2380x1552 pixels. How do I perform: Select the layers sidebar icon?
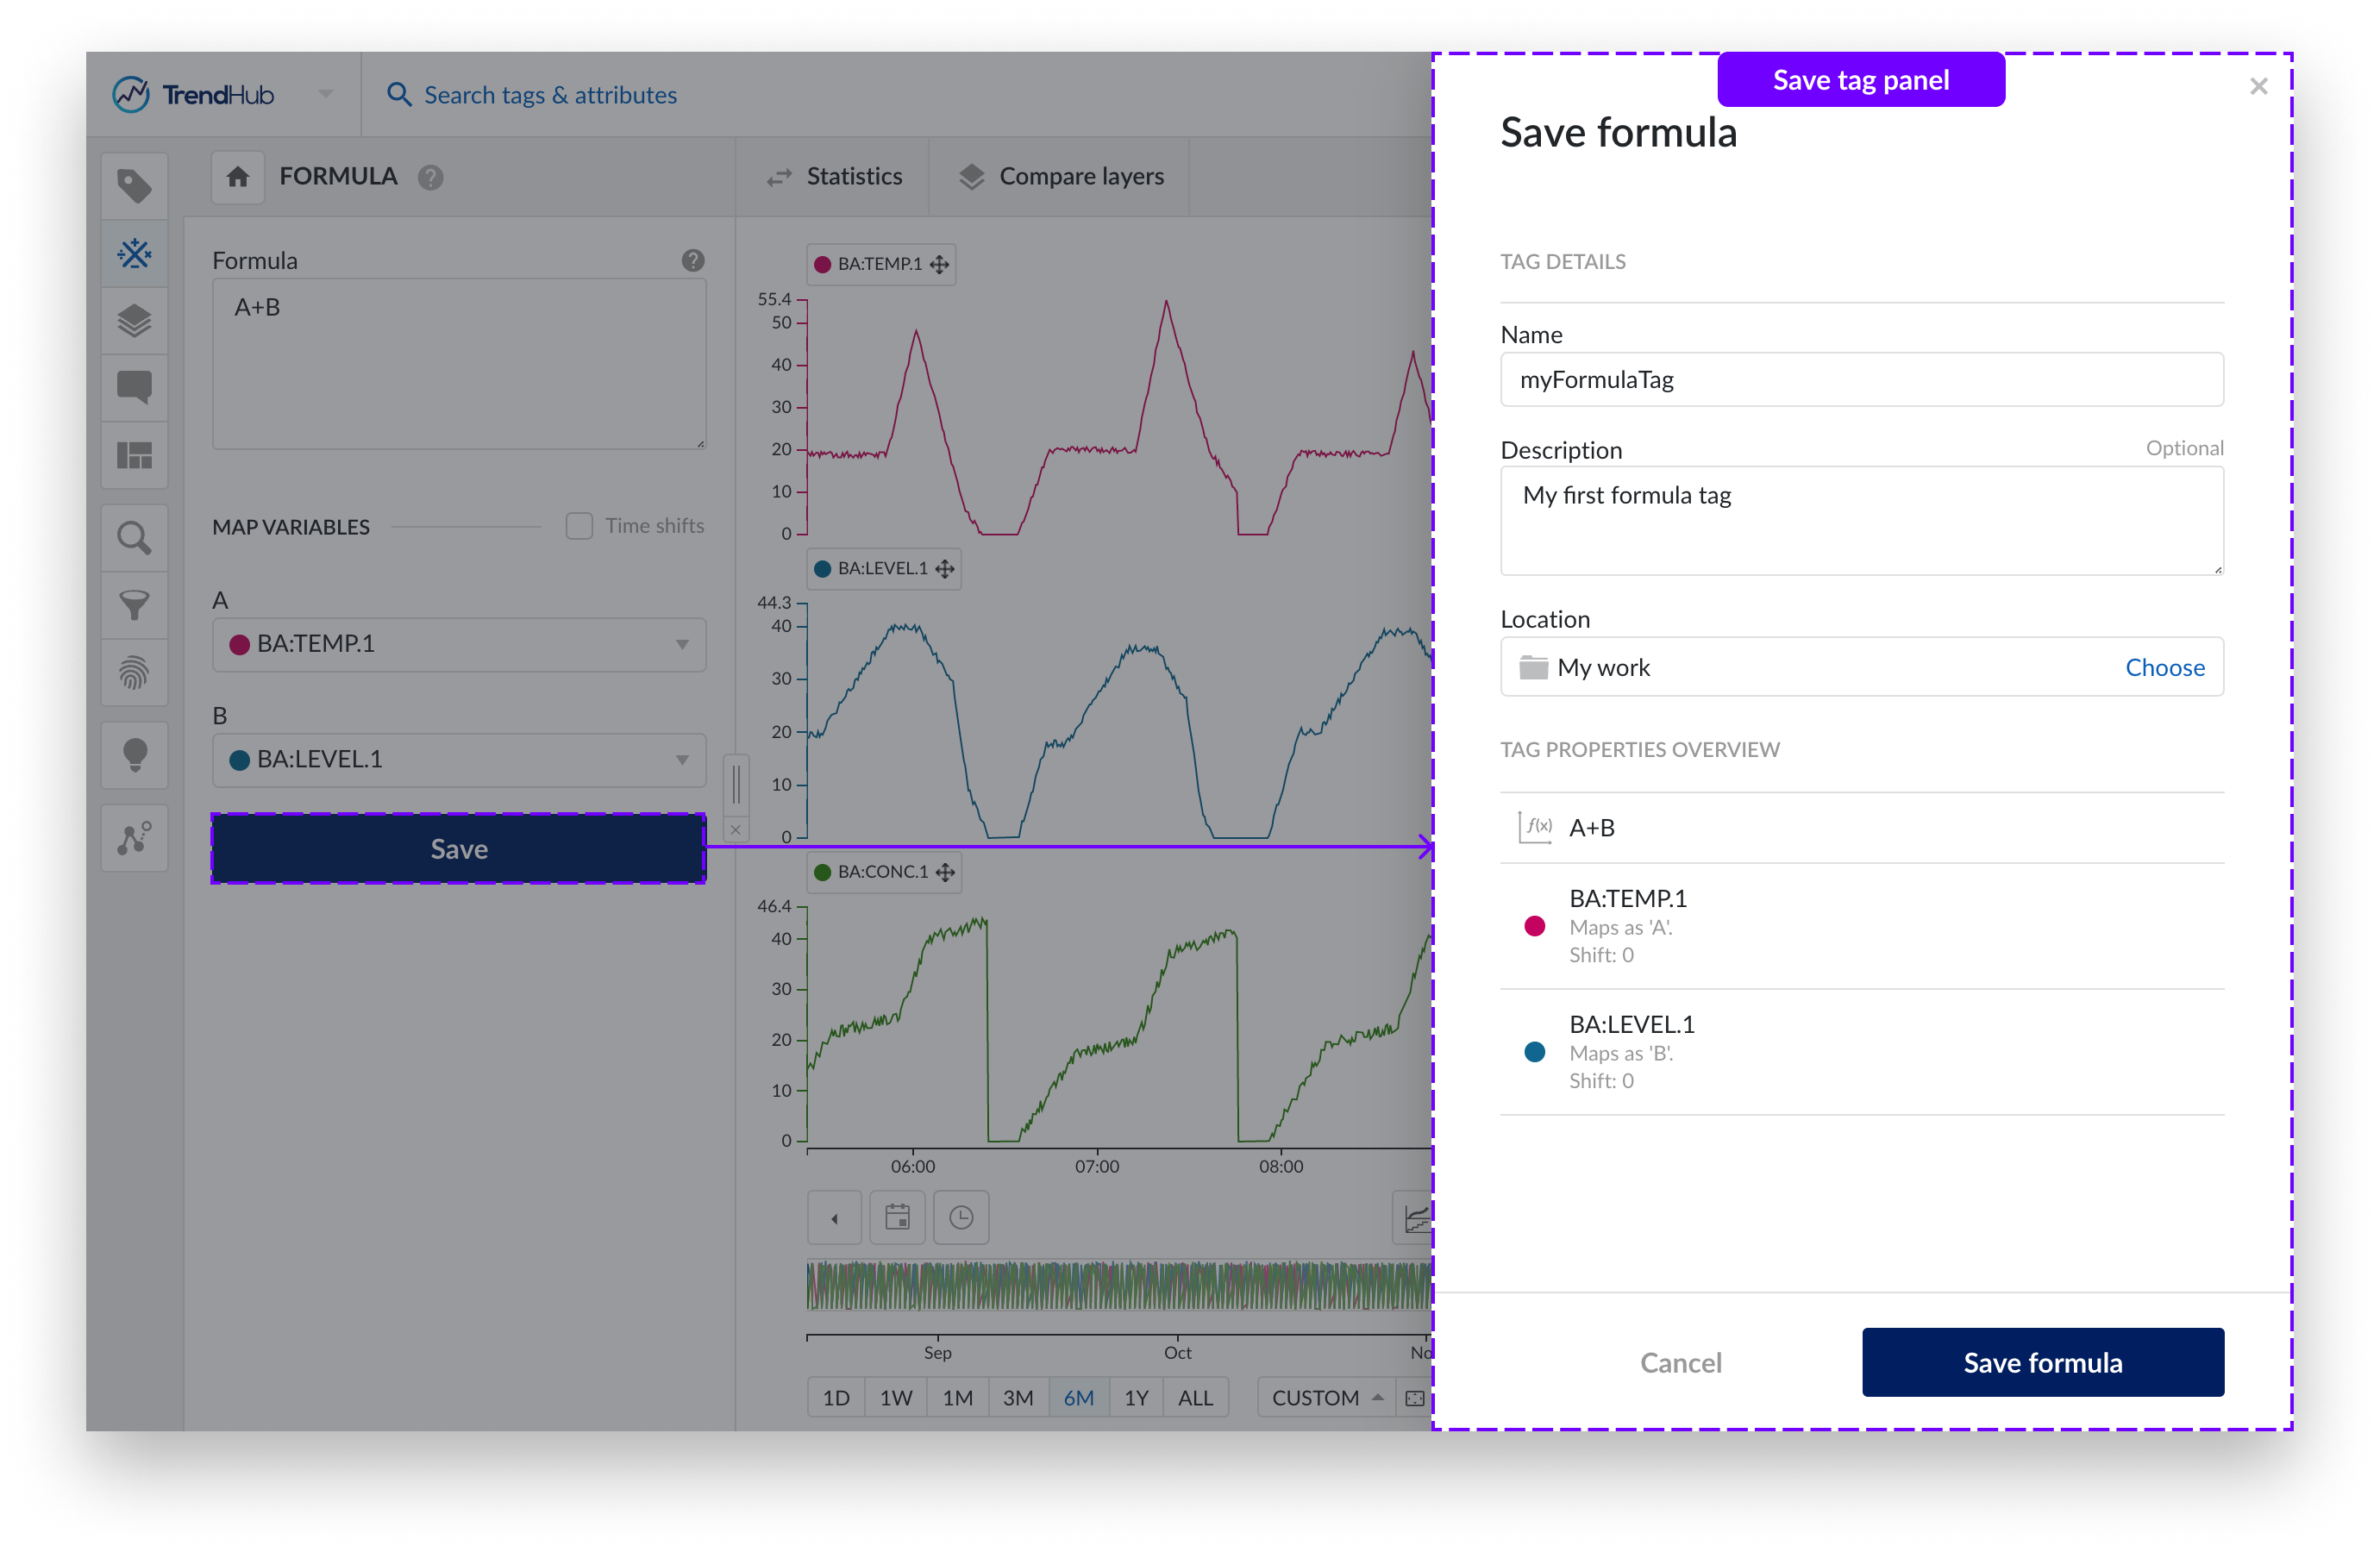(134, 321)
